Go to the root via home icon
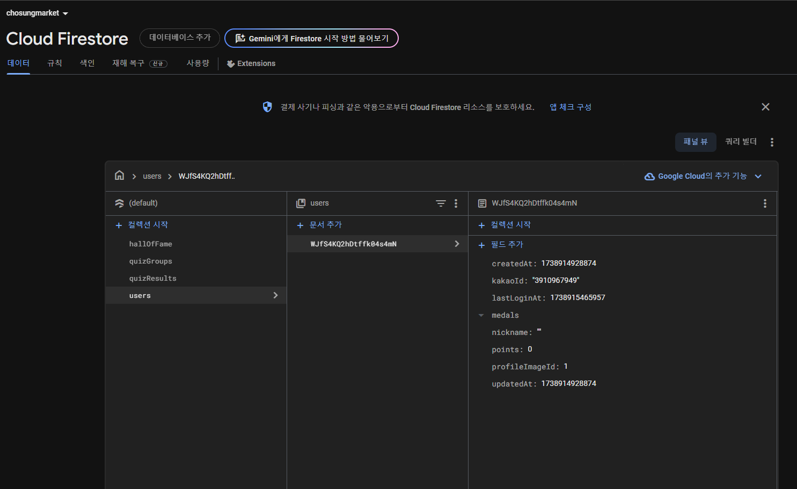Viewport: 797px width, 489px height. tap(120, 176)
